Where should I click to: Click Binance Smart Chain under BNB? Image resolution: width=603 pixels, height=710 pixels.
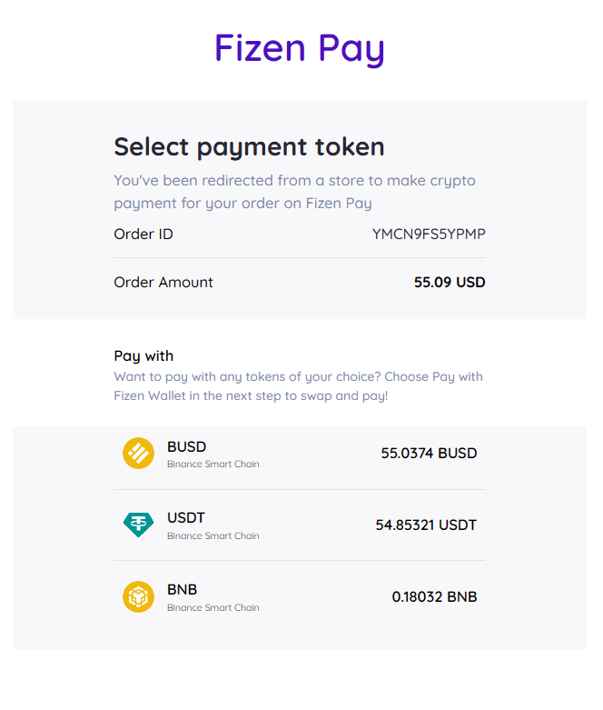(213, 607)
